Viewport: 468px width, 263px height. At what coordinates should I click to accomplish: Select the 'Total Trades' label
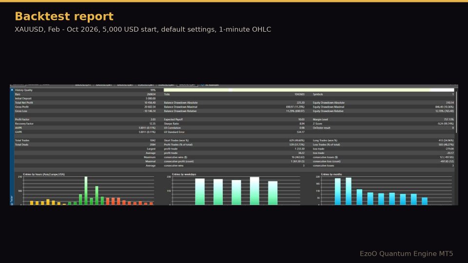(22, 140)
